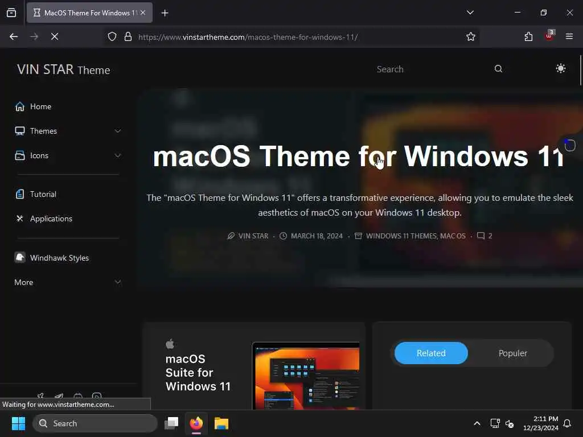
Task: Show hidden system tray icons
Action: pos(477,423)
